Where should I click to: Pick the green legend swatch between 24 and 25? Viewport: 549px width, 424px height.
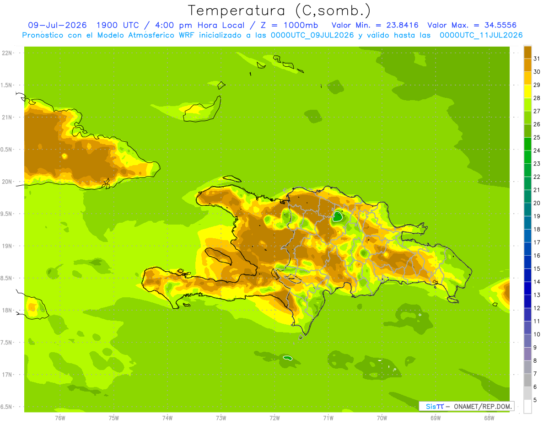pyautogui.click(x=527, y=144)
